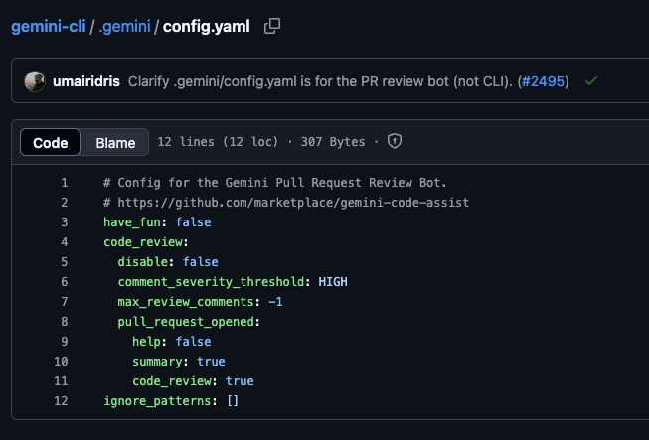Open commit message 'Clarify .gemini/config.yaml is for the PR review bot'

320,81
